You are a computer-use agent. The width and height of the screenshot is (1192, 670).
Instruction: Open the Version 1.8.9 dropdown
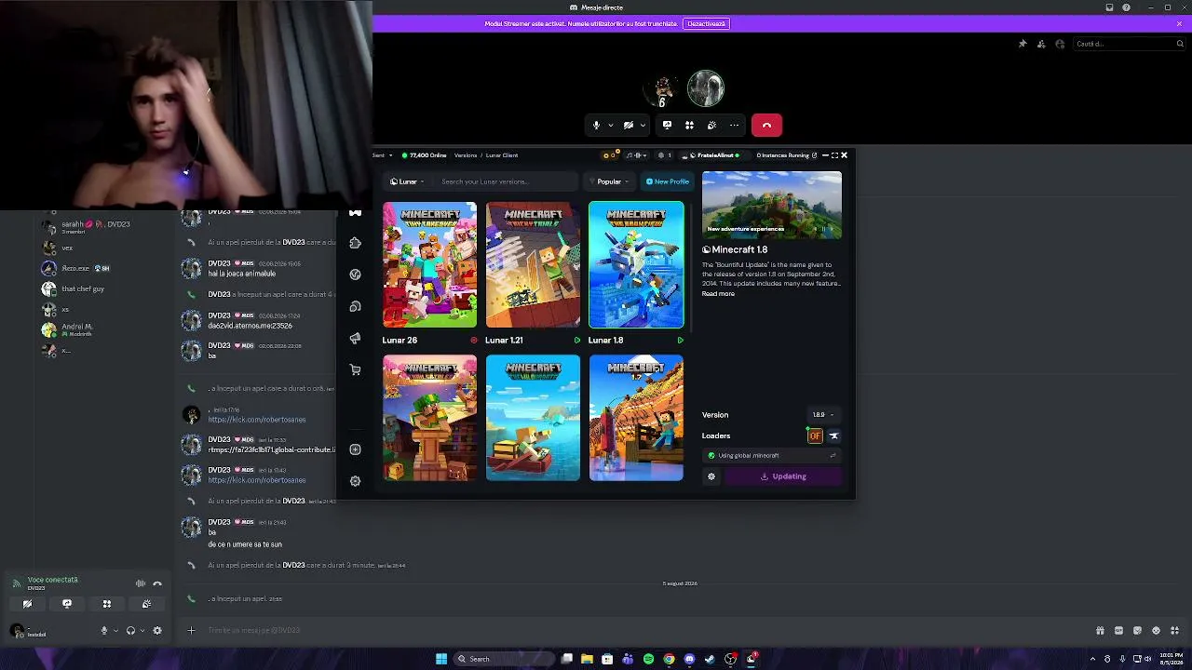pyautogui.click(x=822, y=415)
